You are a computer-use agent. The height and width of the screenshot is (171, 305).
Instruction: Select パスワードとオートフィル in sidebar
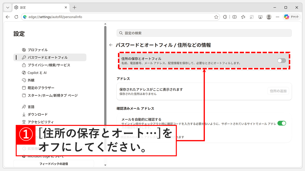(x=50, y=57)
